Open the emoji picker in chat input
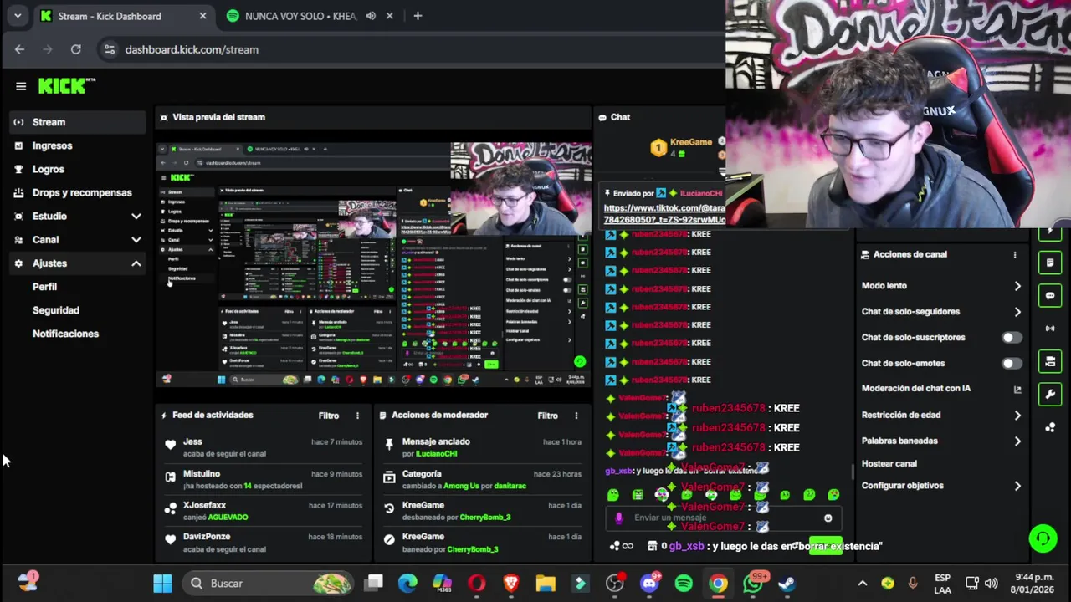Viewport: 1071px width, 602px height. click(x=828, y=518)
